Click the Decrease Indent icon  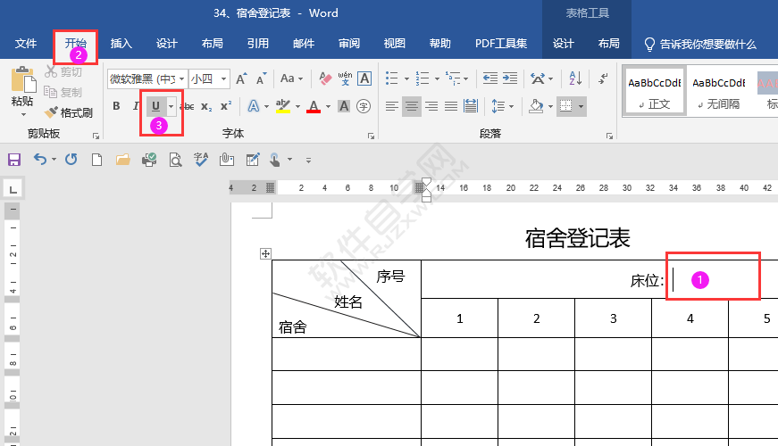[x=490, y=78]
